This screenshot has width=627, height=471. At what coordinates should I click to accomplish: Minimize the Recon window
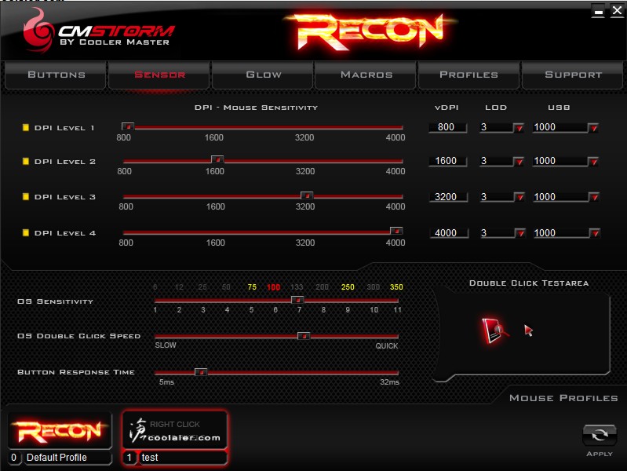[x=598, y=11]
